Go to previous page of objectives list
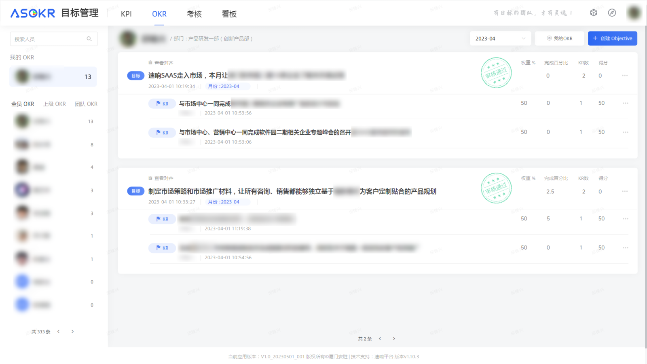Viewport: 647px width, 364px height. [380, 339]
